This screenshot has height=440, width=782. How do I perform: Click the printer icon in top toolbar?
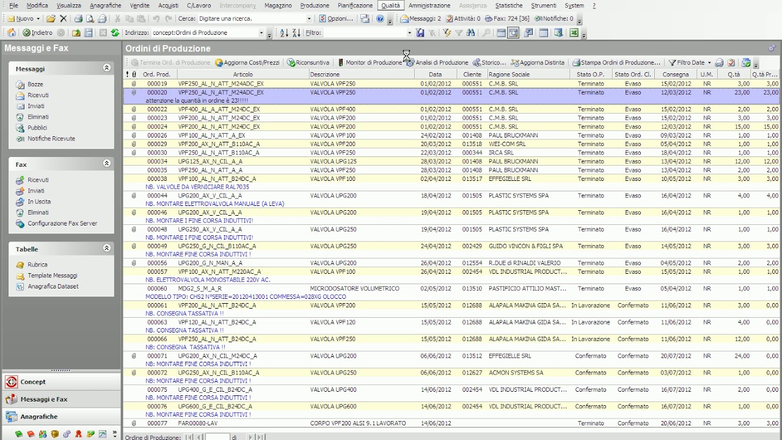point(78,19)
